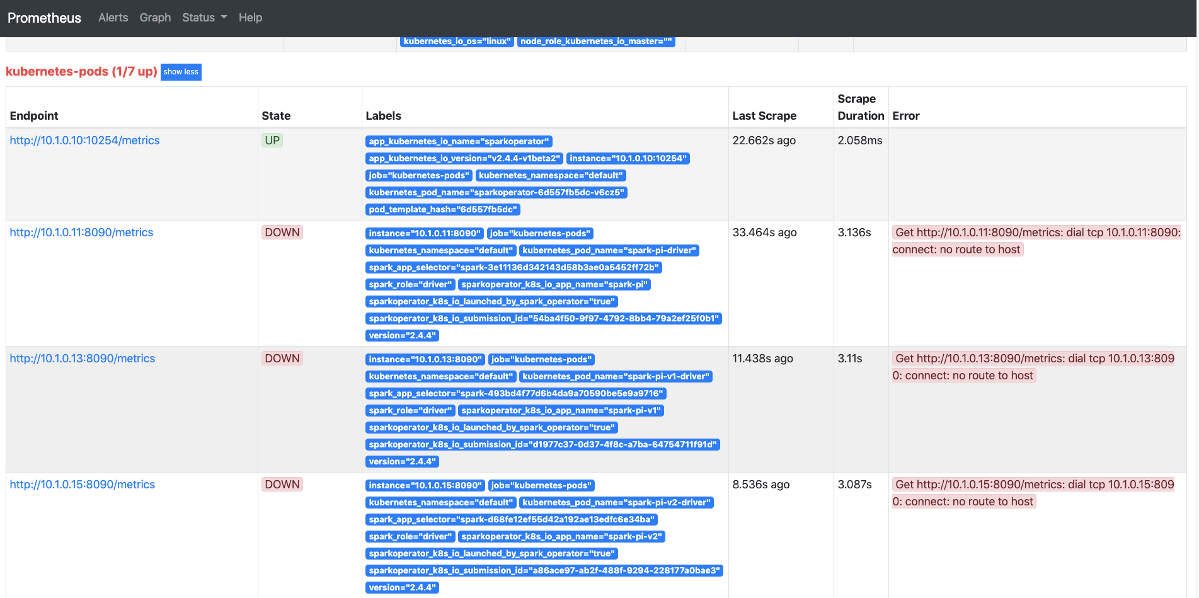The height and width of the screenshot is (598, 1199).
Task: Click label sparkoperator_k8s_io_app_name="spark-pi"
Action: [554, 285]
